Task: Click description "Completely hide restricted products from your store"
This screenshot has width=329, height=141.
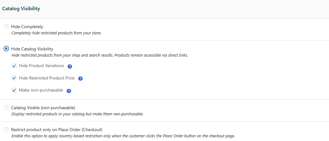Action: pos(56,33)
